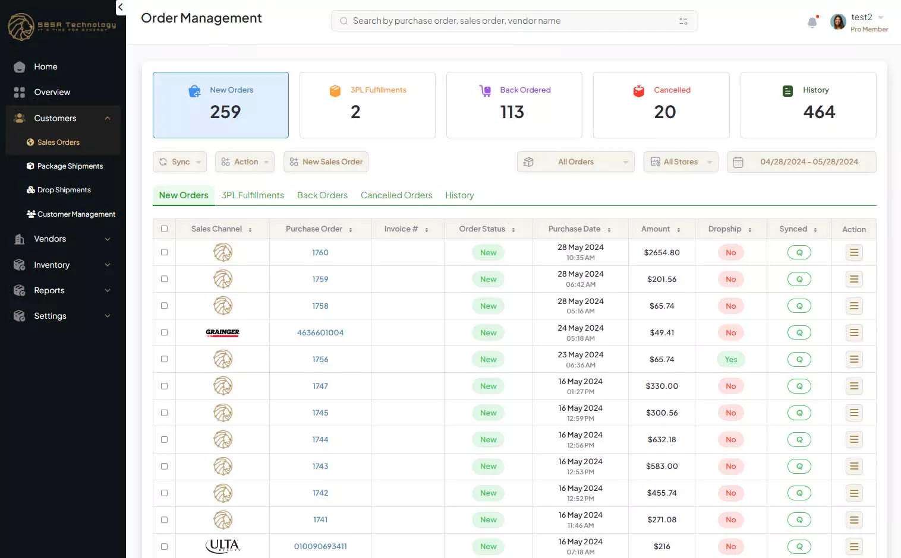Viewport: 901px width, 558px height.
Task: Select the History 464 card
Action: (x=808, y=105)
